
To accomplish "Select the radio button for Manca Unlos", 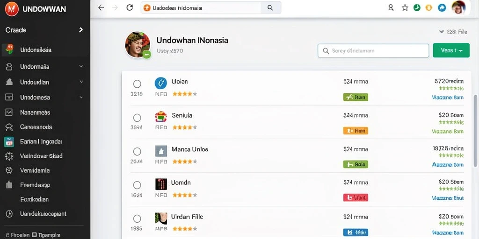I will pos(137,152).
